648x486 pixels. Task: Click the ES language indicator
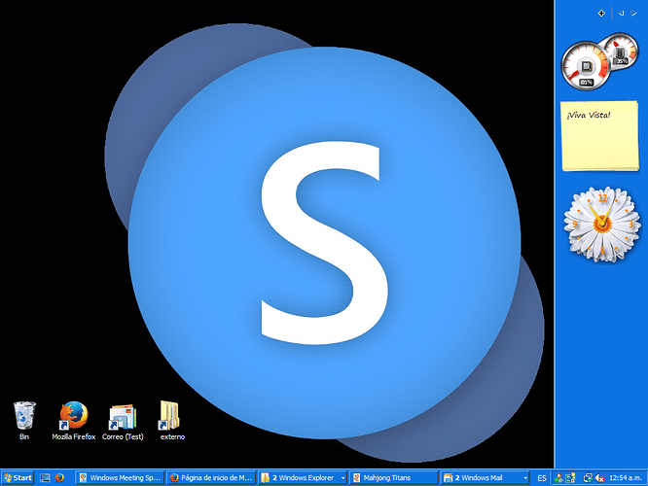tap(542, 478)
